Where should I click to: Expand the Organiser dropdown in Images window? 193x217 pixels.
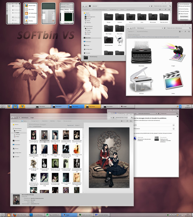[15, 121]
